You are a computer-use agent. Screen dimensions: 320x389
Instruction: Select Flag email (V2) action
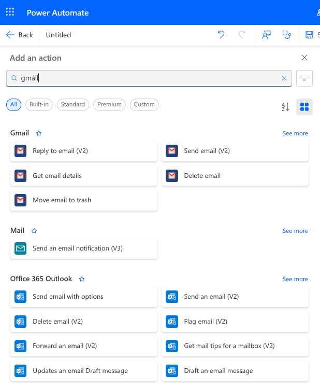point(235,322)
